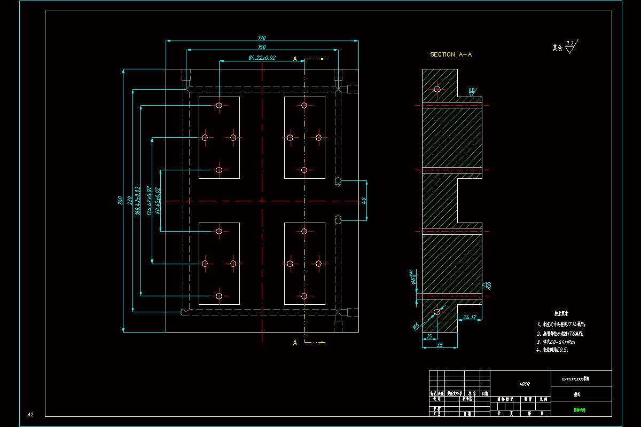The image size is (641, 427).
Task: Pick the 124.42±0.02 vertical dimension
Action: point(149,201)
